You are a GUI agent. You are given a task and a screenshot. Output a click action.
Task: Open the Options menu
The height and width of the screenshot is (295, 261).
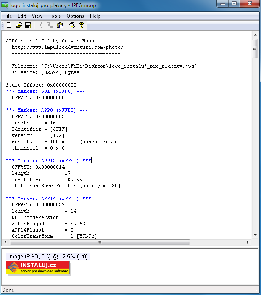[75, 16]
